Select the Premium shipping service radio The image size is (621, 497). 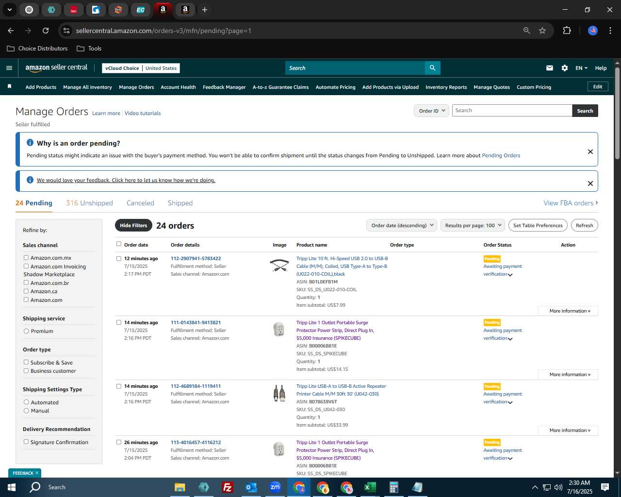26,331
